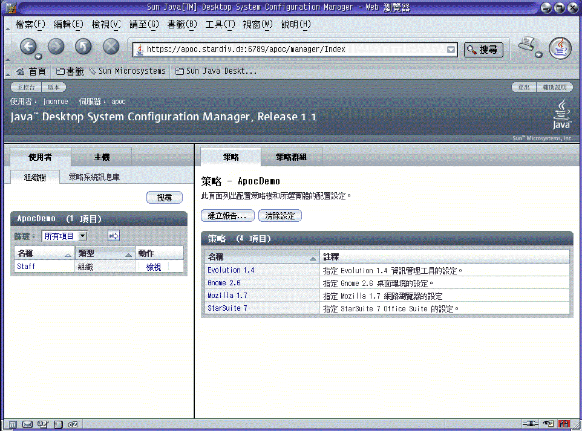Open the Staff organization link
Screen dimensions: 582x431
pyautogui.click(x=26, y=267)
